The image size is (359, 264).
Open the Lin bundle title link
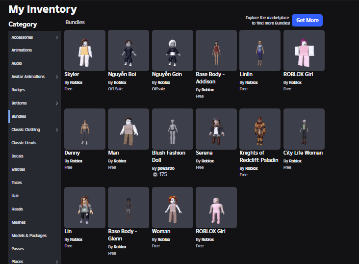coord(68,231)
